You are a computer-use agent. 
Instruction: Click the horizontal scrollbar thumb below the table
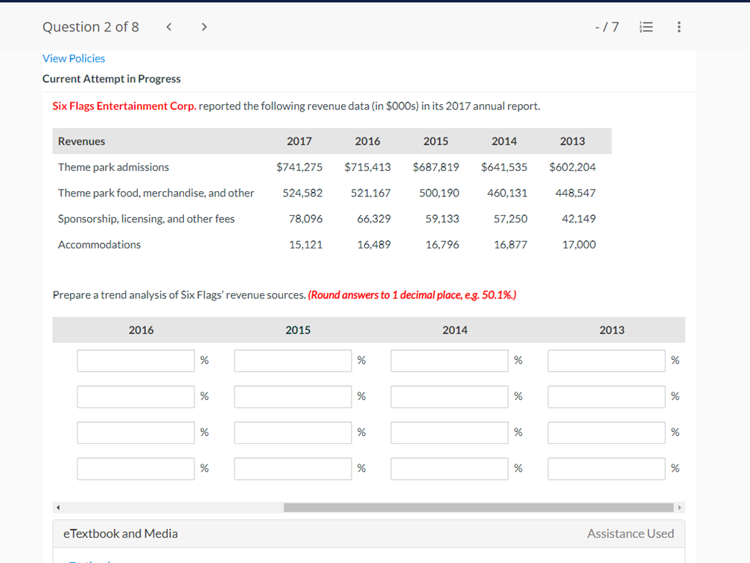tap(477, 506)
